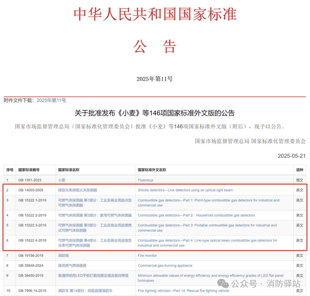Open 可燃气体探测器 第4部分 standard link
Screen dimensions: 310x296
pos(95,243)
